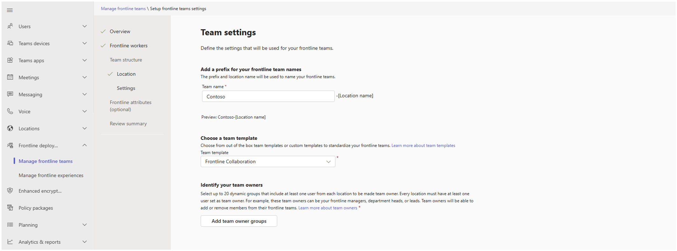677x251 pixels.
Task: Click the Meetings calendar icon
Action: (x=10, y=77)
